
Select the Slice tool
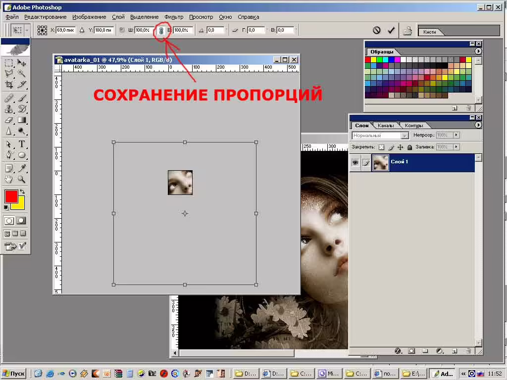point(22,85)
